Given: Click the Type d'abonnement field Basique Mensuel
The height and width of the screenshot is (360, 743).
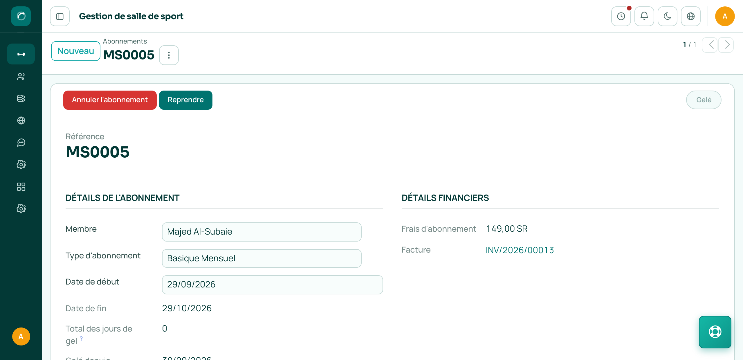Looking at the screenshot, I should click(262, 258).
